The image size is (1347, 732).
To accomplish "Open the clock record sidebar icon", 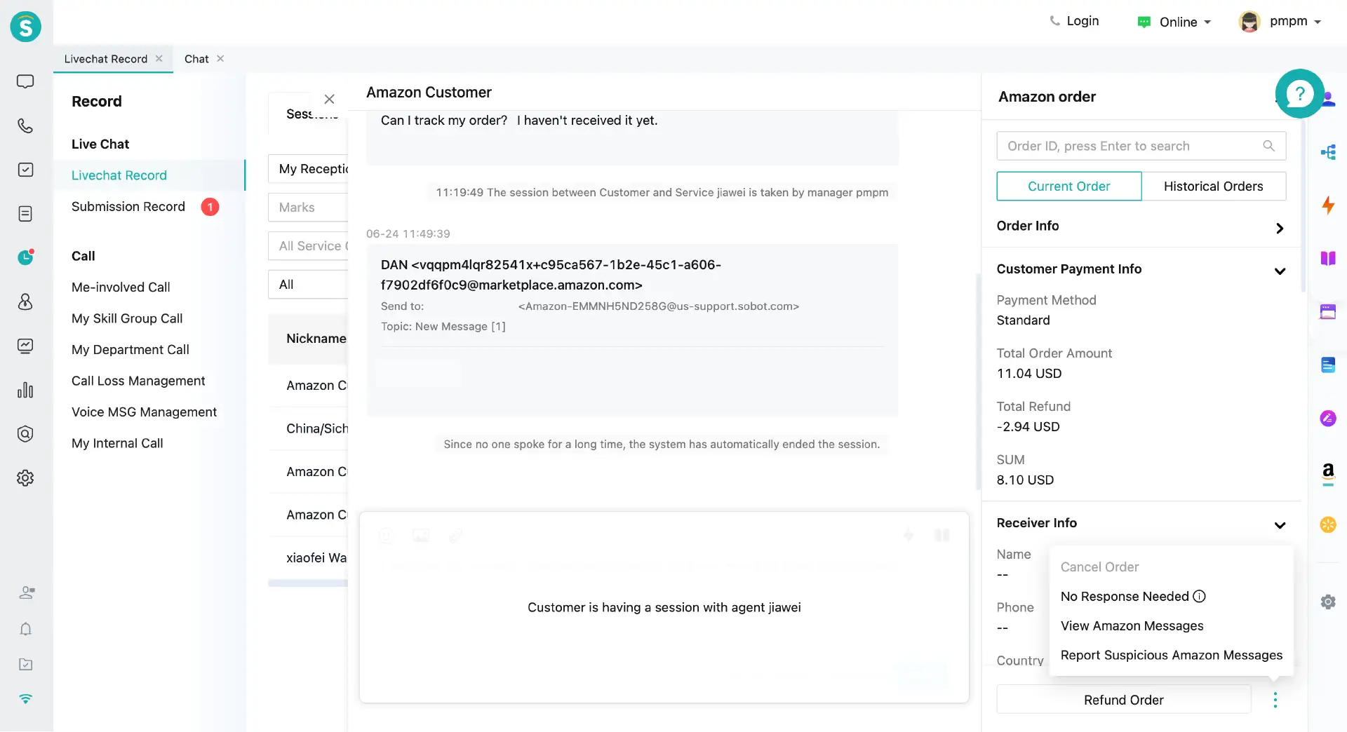I will [x=25, y=257].
